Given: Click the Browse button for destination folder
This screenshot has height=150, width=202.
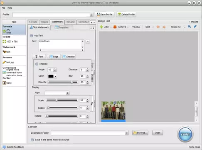Looking at the screenshot, I should [140, 133].
